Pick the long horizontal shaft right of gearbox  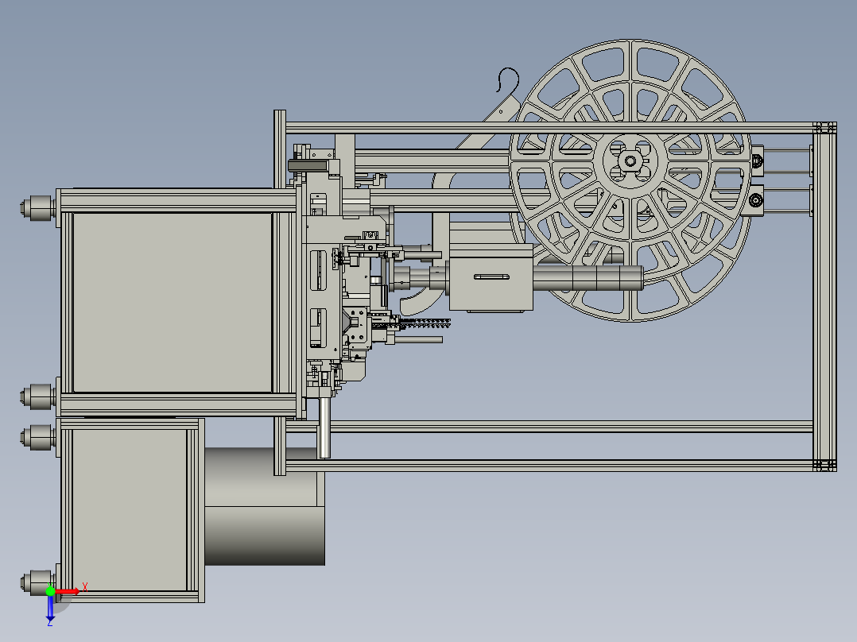pyautogui.click(x=587, y=277)
